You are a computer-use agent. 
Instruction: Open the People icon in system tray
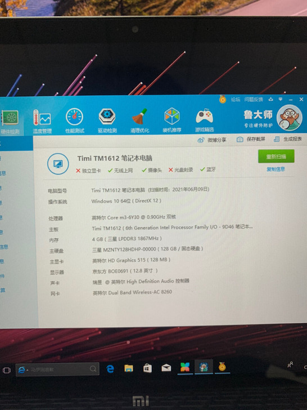click(x=290, y=364)
